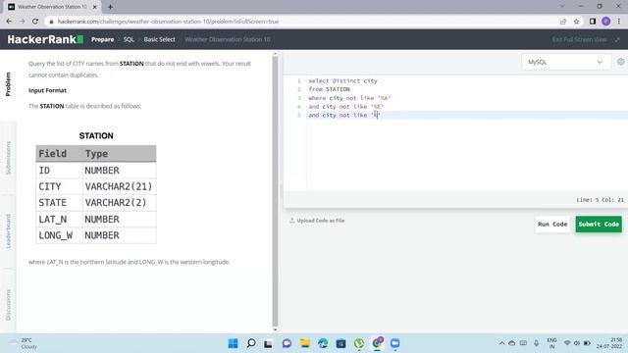Image resolution: width=628 pixels, height=353 pixels.
Task: Switch to the Leaderboard side tab
Action: pyautogui.click(x=8, y=231)
